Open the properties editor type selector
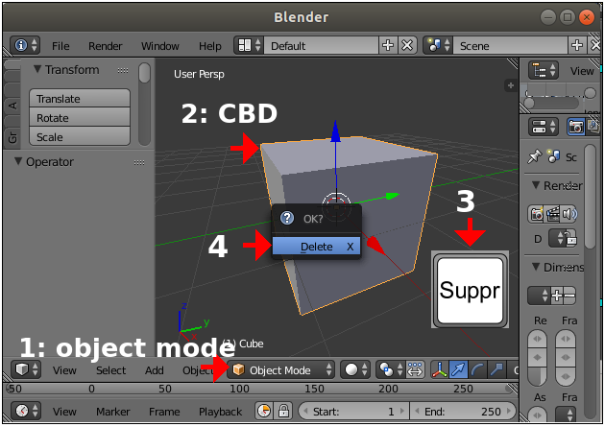The height and width of the screenshot is (427, 605). 544,127
